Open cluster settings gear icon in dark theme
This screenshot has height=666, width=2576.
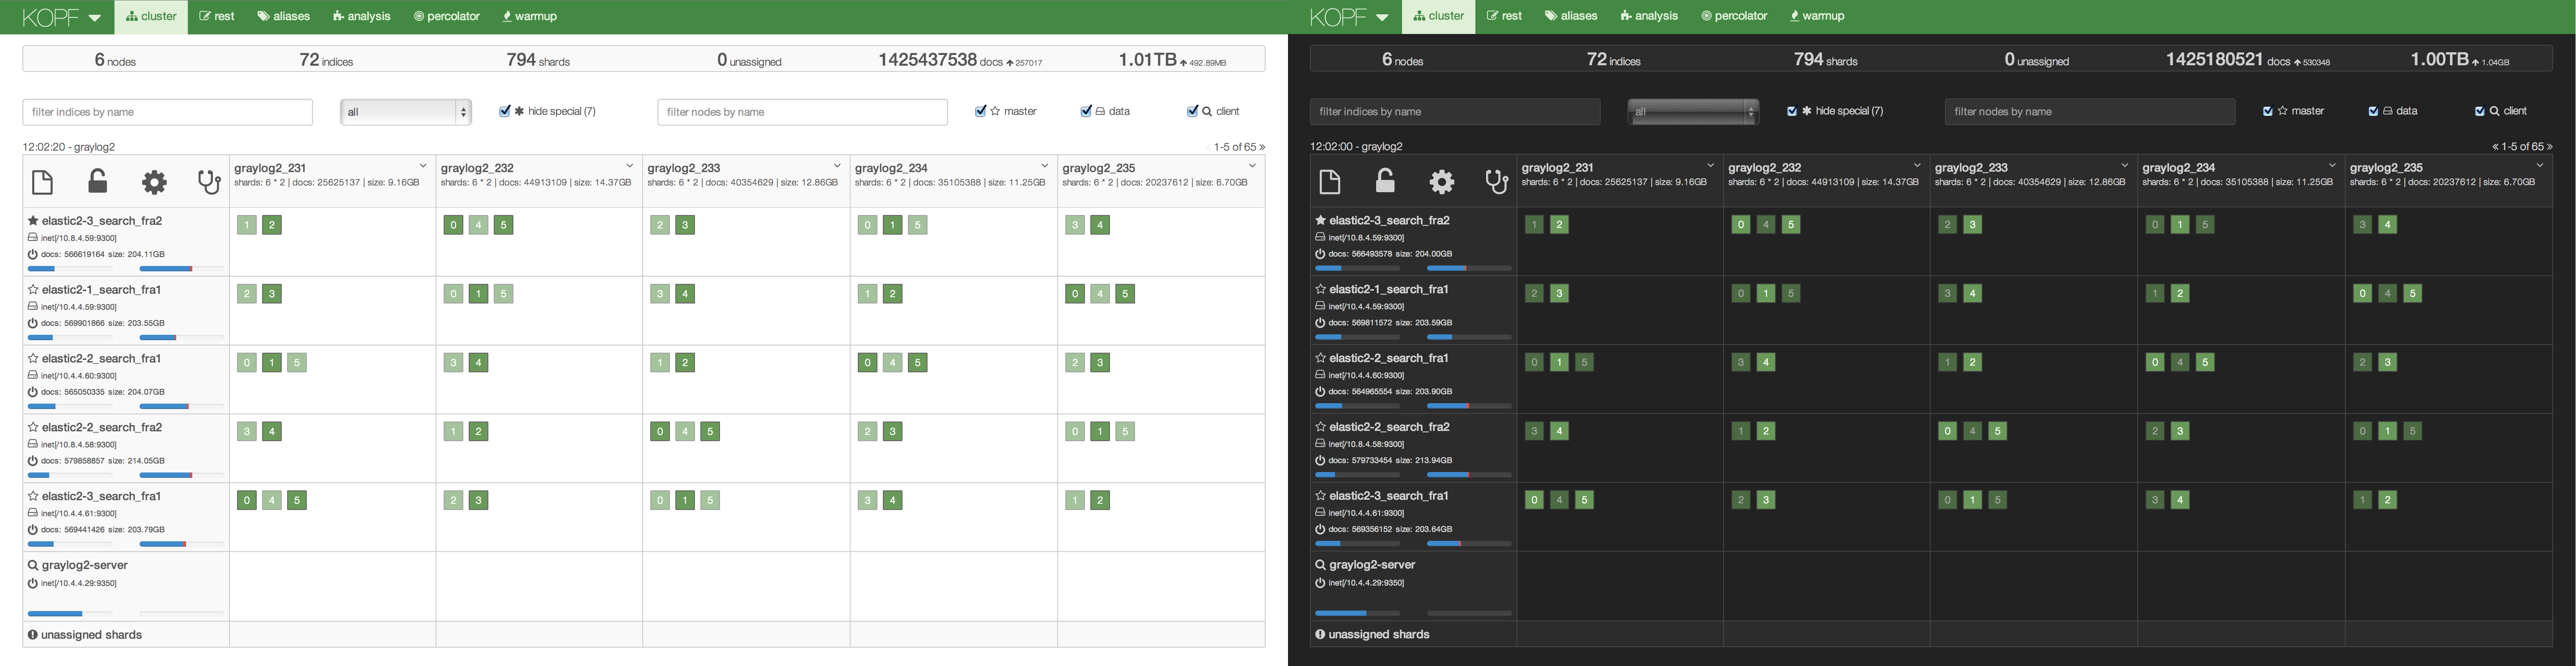point(1441,181)
